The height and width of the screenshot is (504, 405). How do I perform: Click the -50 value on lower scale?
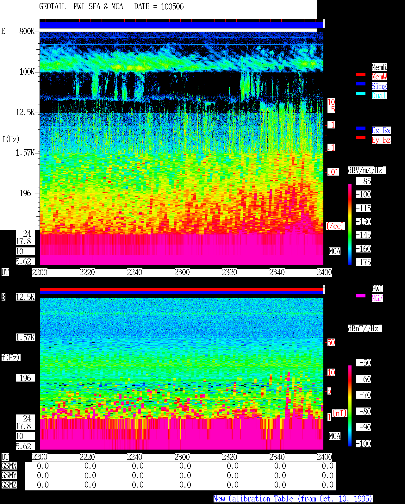click(x=364, y=363)
